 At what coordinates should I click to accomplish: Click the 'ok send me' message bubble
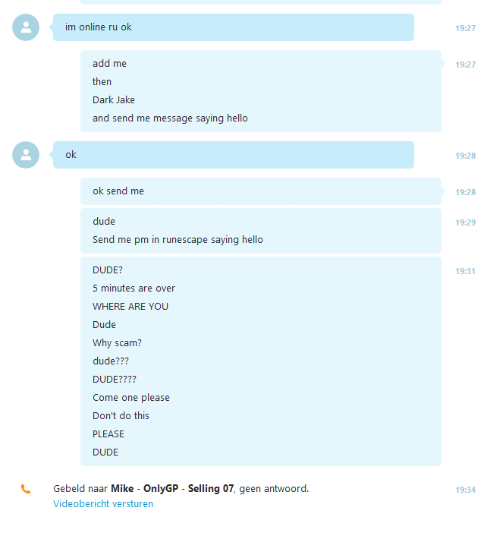261,191
